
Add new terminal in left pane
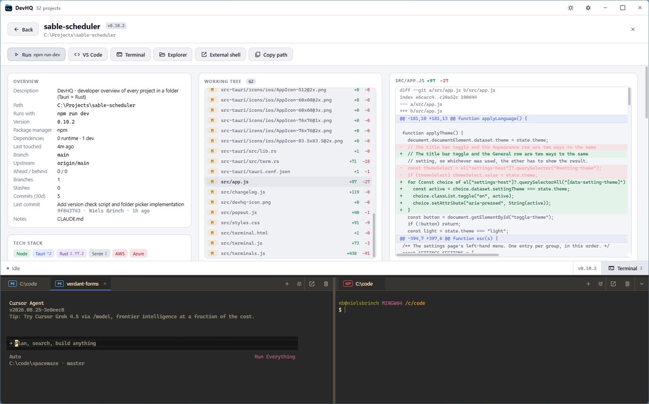coord(287,284)
